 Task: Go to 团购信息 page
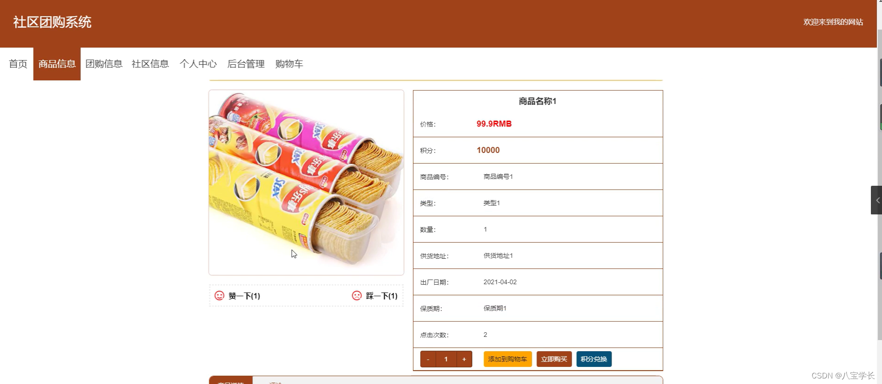[104, 64]
